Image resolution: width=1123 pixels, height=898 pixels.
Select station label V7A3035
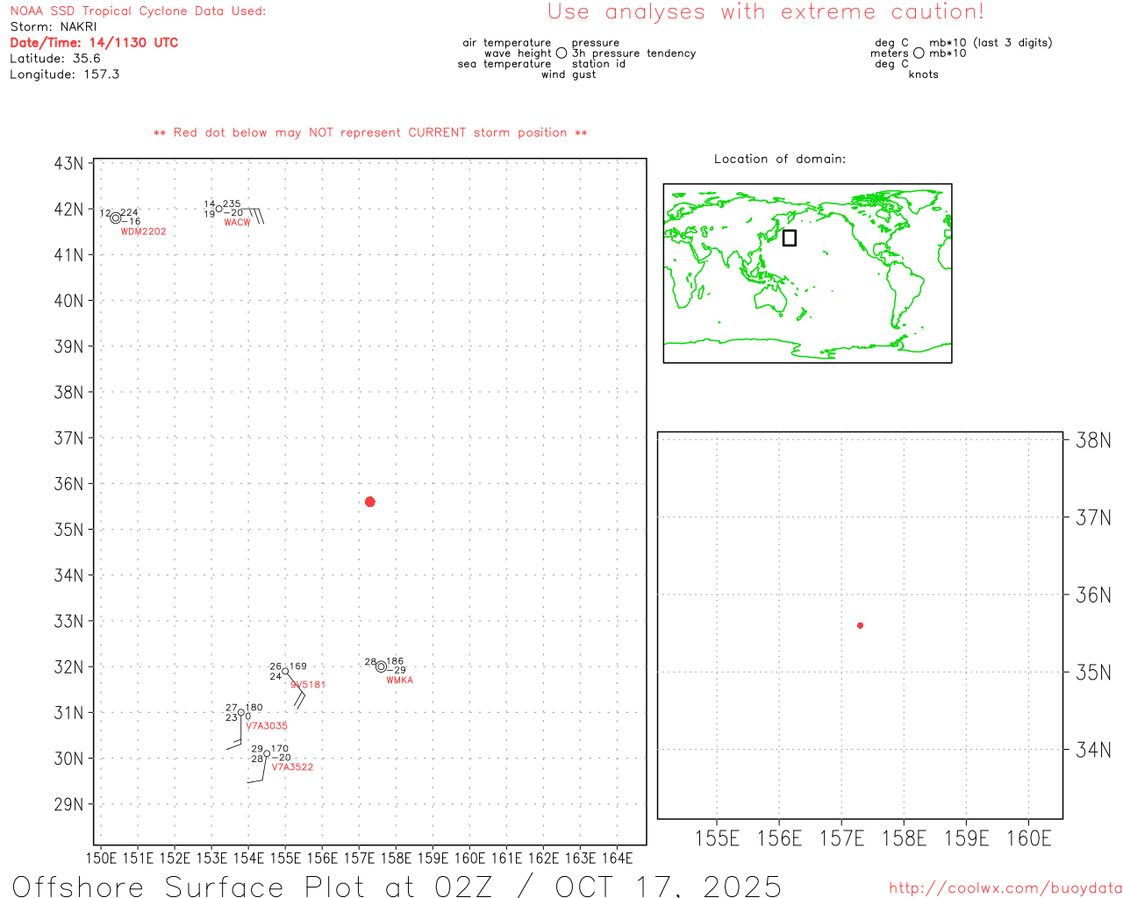tap(267, 726)
